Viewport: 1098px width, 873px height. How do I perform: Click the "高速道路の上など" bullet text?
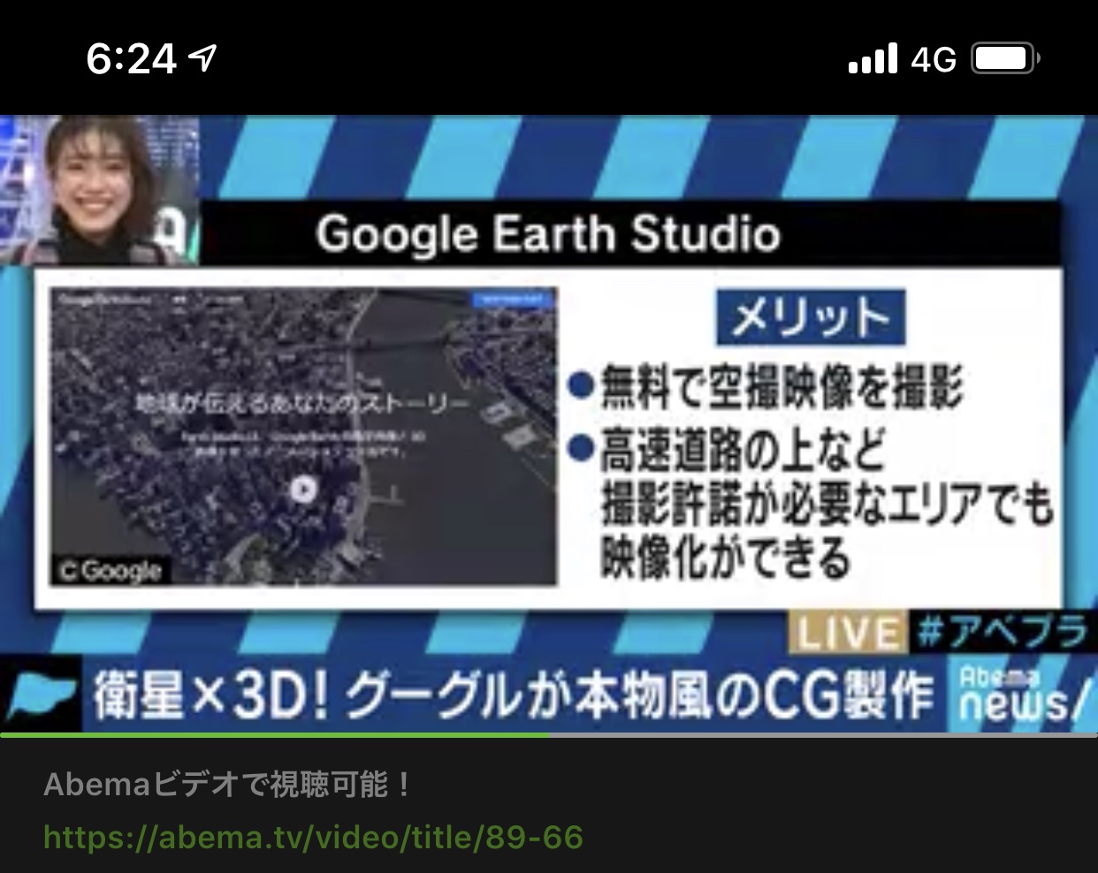click(741, 450)
